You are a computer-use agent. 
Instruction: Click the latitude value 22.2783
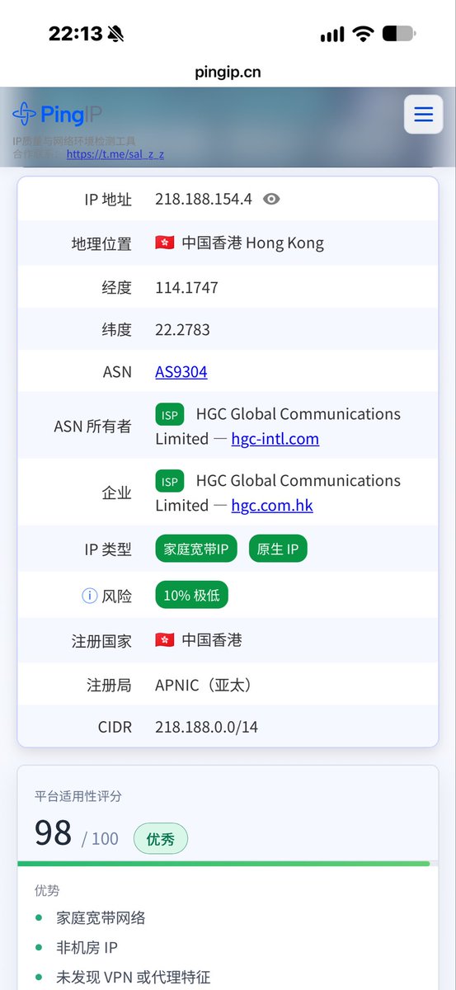(182, 329)
